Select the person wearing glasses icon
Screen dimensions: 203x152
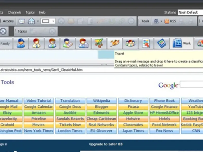click(52, 43)
